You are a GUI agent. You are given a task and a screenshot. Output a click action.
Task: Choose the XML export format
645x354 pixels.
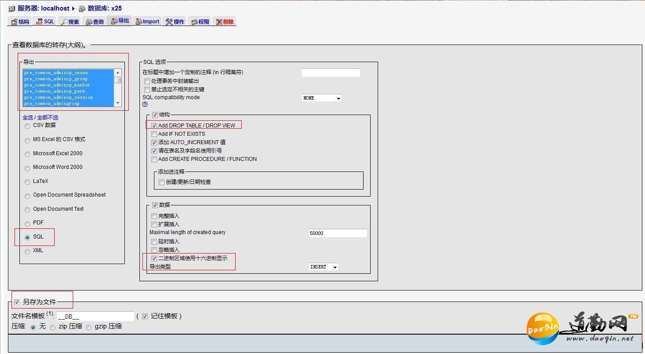pyautogui.click(x=28, y=251)
